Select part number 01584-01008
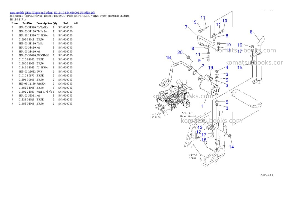The height and width of the screenshot is (200, 283). point(26,104)
